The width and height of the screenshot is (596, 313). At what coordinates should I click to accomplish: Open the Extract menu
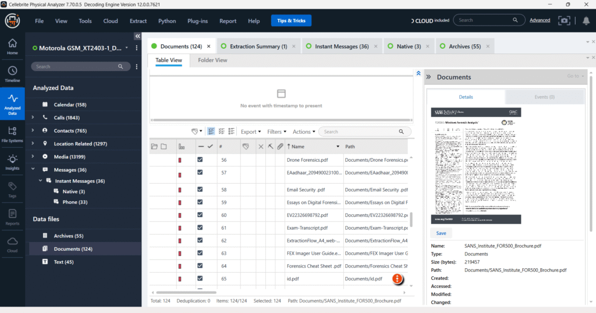click(x=138, y=21)
